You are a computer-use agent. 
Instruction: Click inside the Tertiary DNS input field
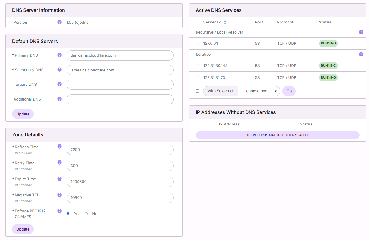tap(120, 84)
